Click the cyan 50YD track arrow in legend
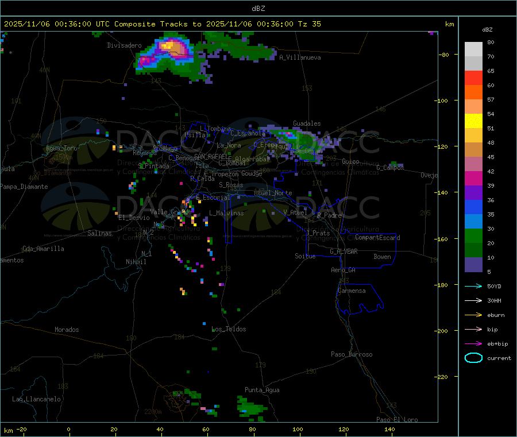The height and width of the screenshot is (437, 517). tap(473, 286)
